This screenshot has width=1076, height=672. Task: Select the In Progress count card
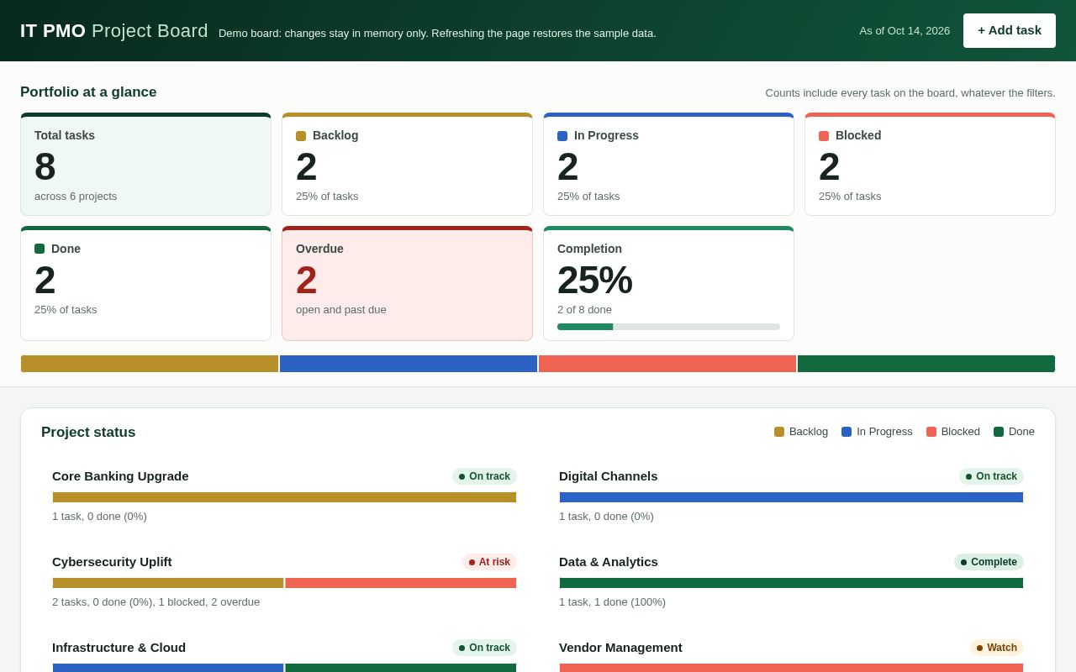(x=668, y=165)
